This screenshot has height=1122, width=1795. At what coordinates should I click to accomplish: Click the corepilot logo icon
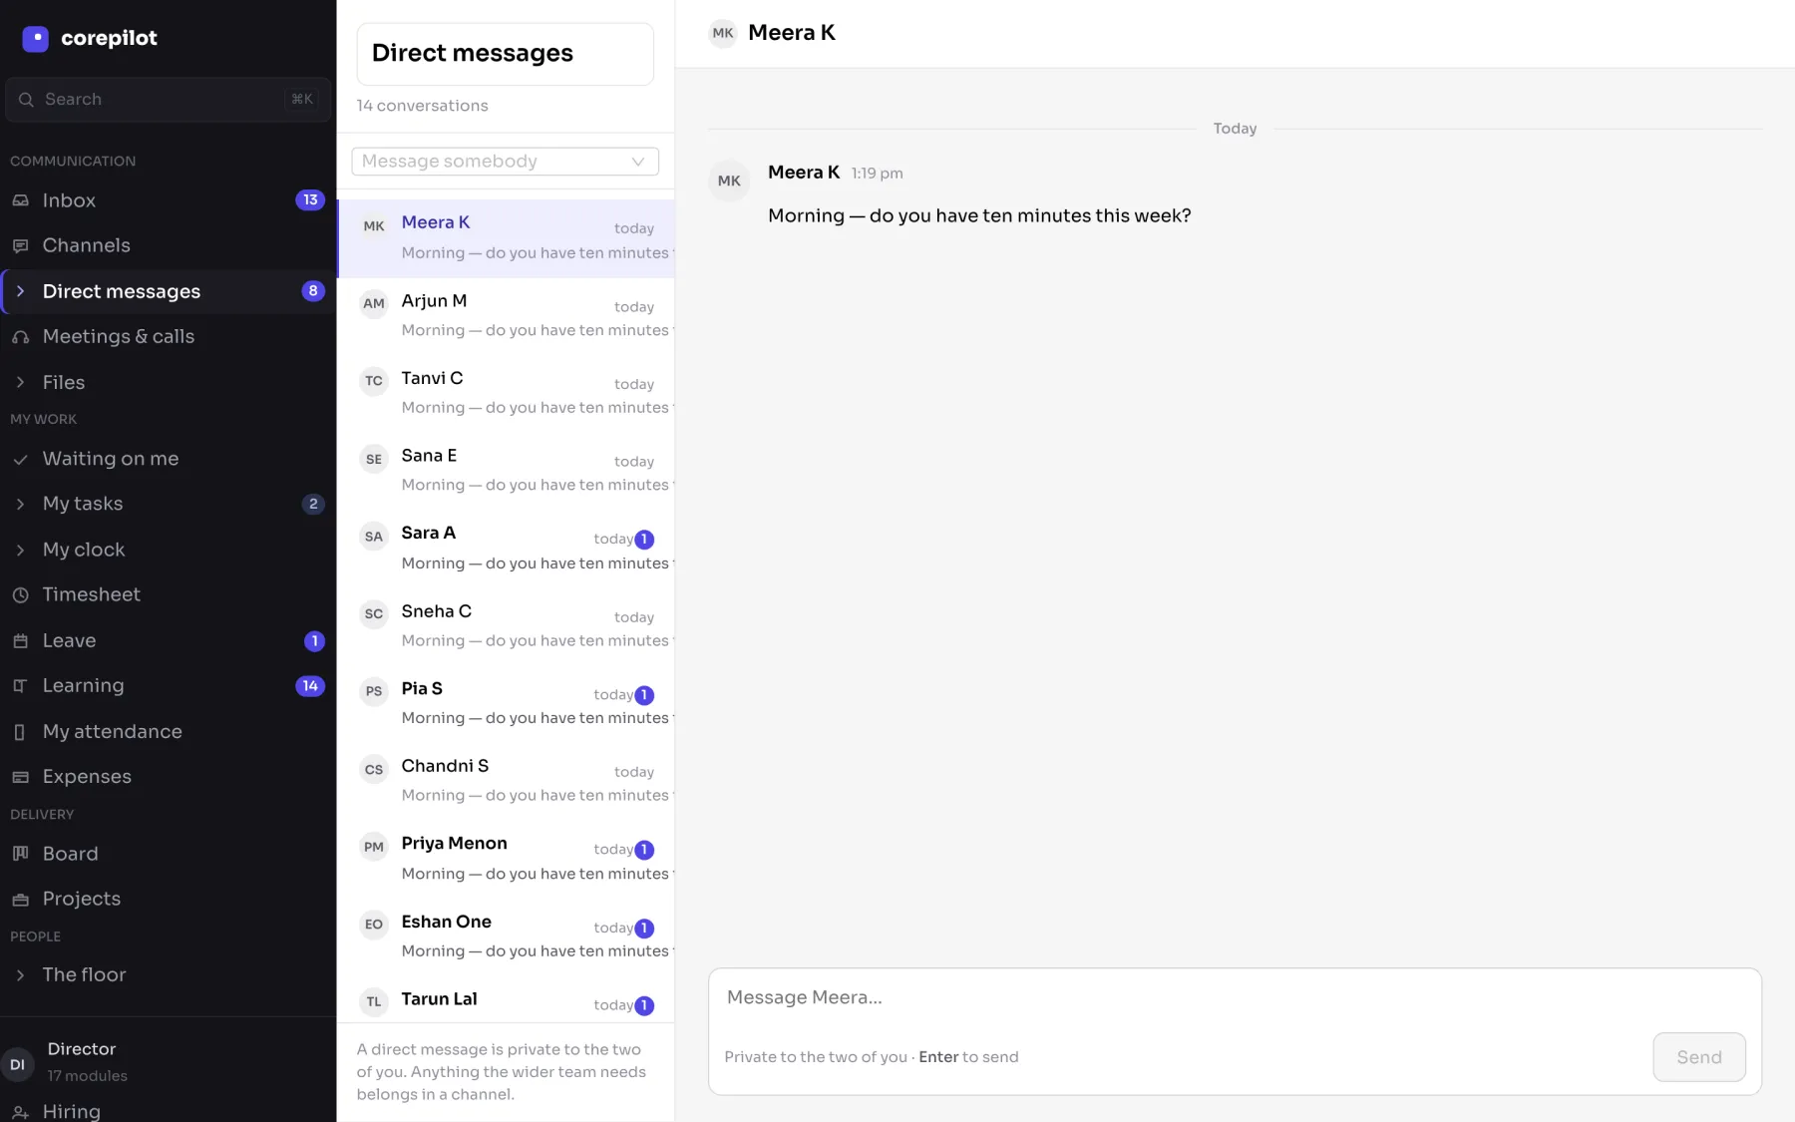click(35, 38)
